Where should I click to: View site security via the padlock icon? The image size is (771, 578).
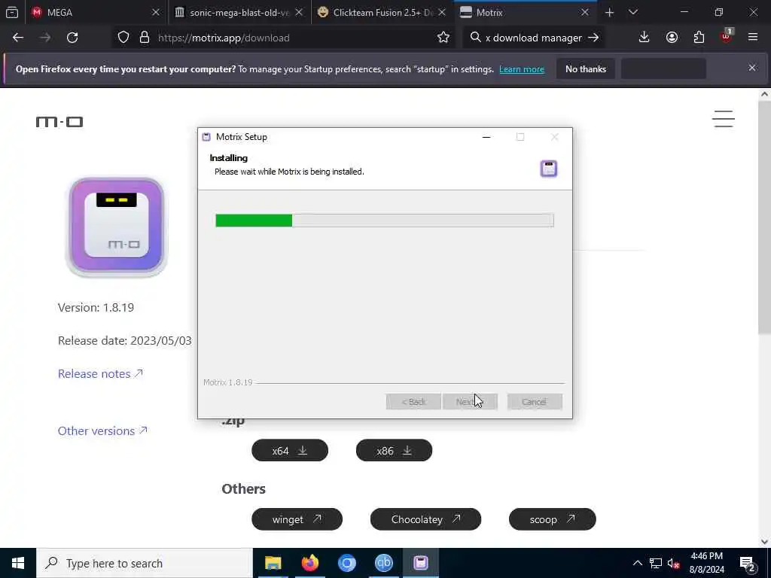click(144, 38)
